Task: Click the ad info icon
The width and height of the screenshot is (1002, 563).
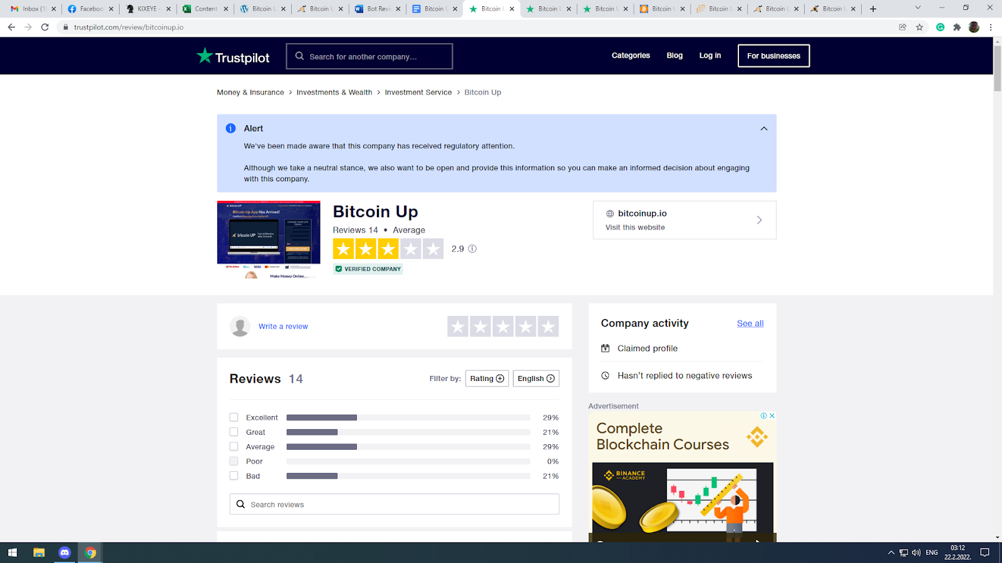Action: click(764, 415)
